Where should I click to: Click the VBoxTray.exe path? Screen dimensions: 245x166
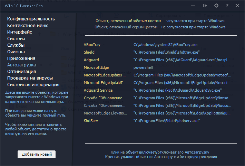pos(166,45)
